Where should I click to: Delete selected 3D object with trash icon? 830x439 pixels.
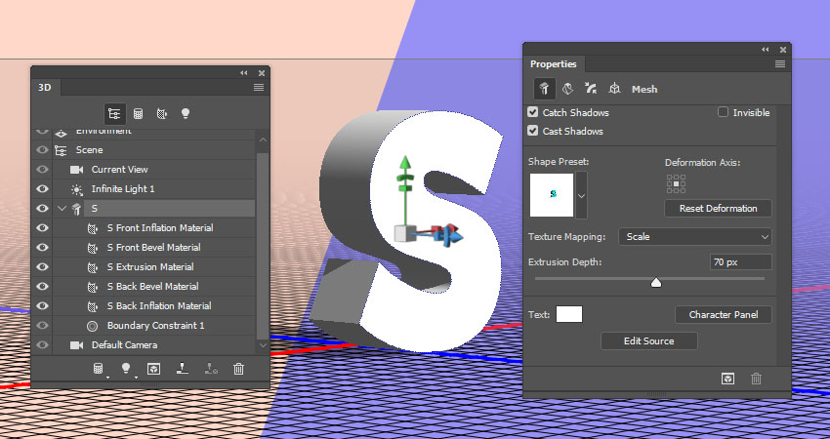[239, 369]
